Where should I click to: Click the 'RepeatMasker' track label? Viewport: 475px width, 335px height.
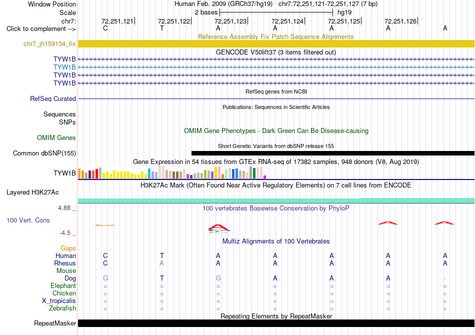tap(55, 323)
